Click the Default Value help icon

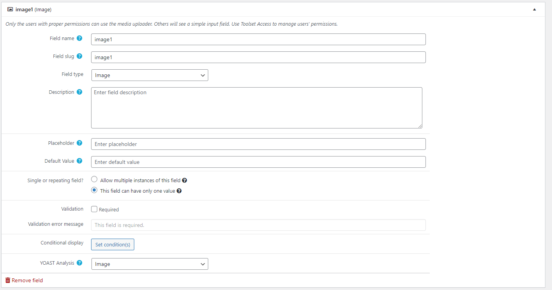79,161
